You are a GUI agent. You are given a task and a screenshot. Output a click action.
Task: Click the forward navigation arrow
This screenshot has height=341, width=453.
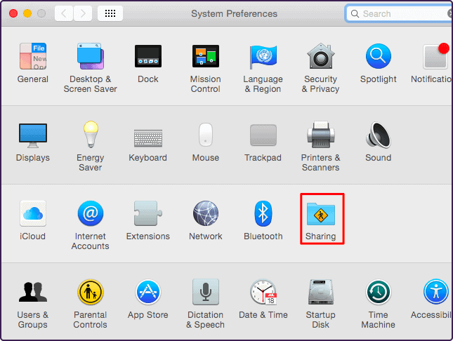(x=83, y=13)
